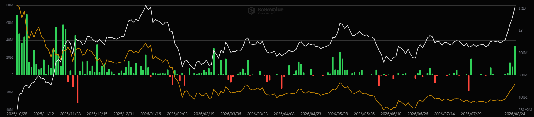Click the 2026/06/10 date label
The width and height of the screenshot is (534, 117).
[391, 114]
